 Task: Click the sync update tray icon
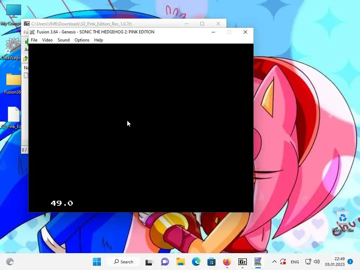(283, 262)
